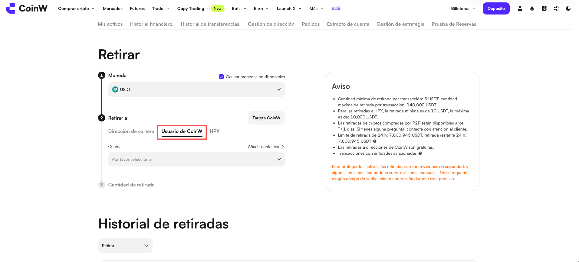
Task: Click the 'Para las retiradas a HPX' notice line
Action: (x=403, y=114)
